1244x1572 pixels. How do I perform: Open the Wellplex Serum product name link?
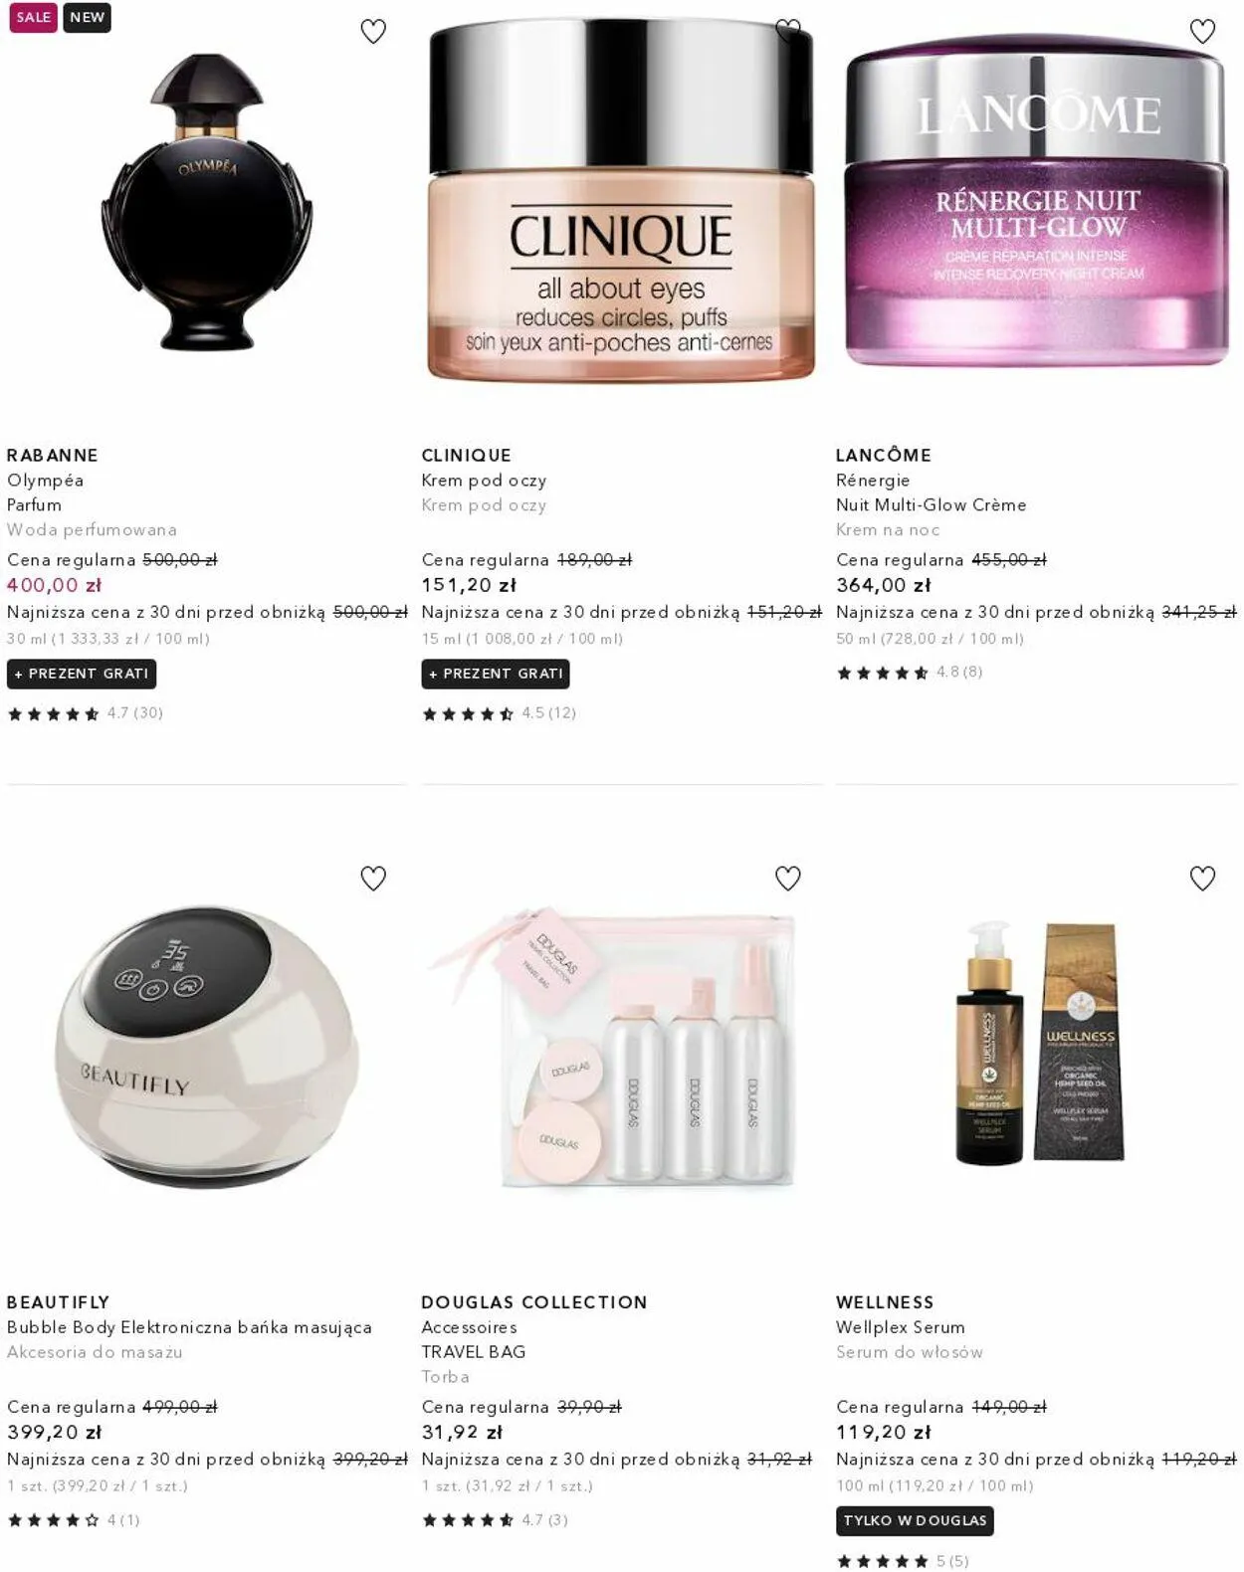(x=901, y=1327)
